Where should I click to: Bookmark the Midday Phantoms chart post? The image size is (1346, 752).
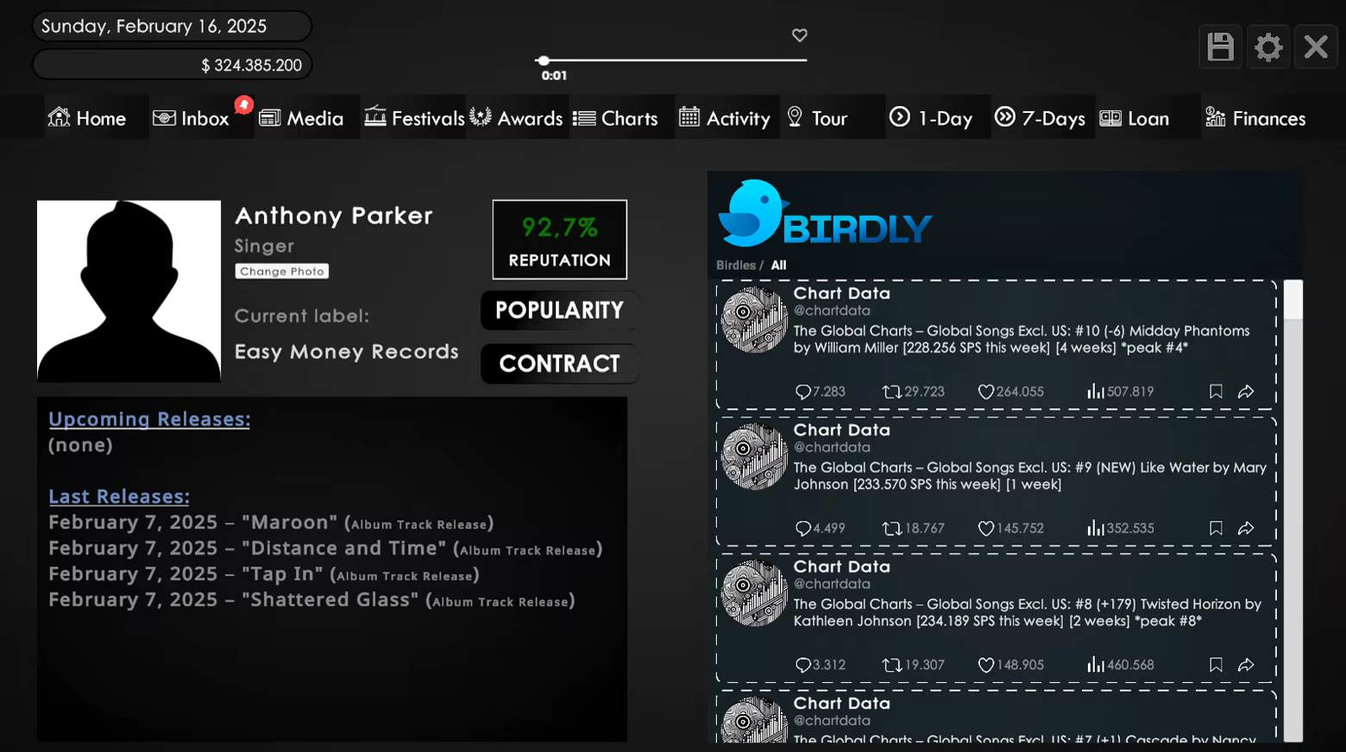click(1216, 392)
